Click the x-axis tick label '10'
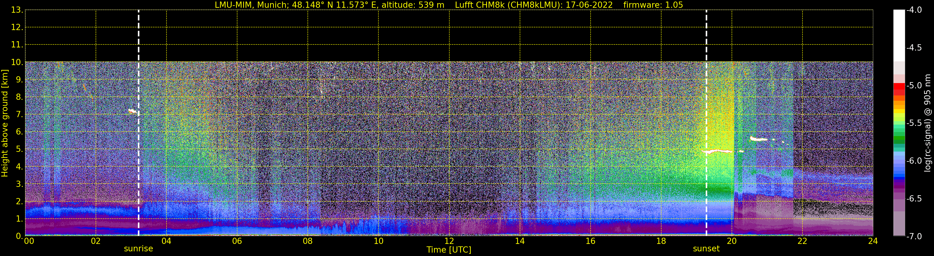 (379, 241)
